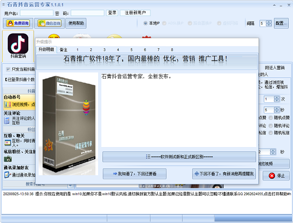This screenshot has height=223, width=293.
Task: Click 我知道了，下回还要看 button
Action: [x=135, y=174]
